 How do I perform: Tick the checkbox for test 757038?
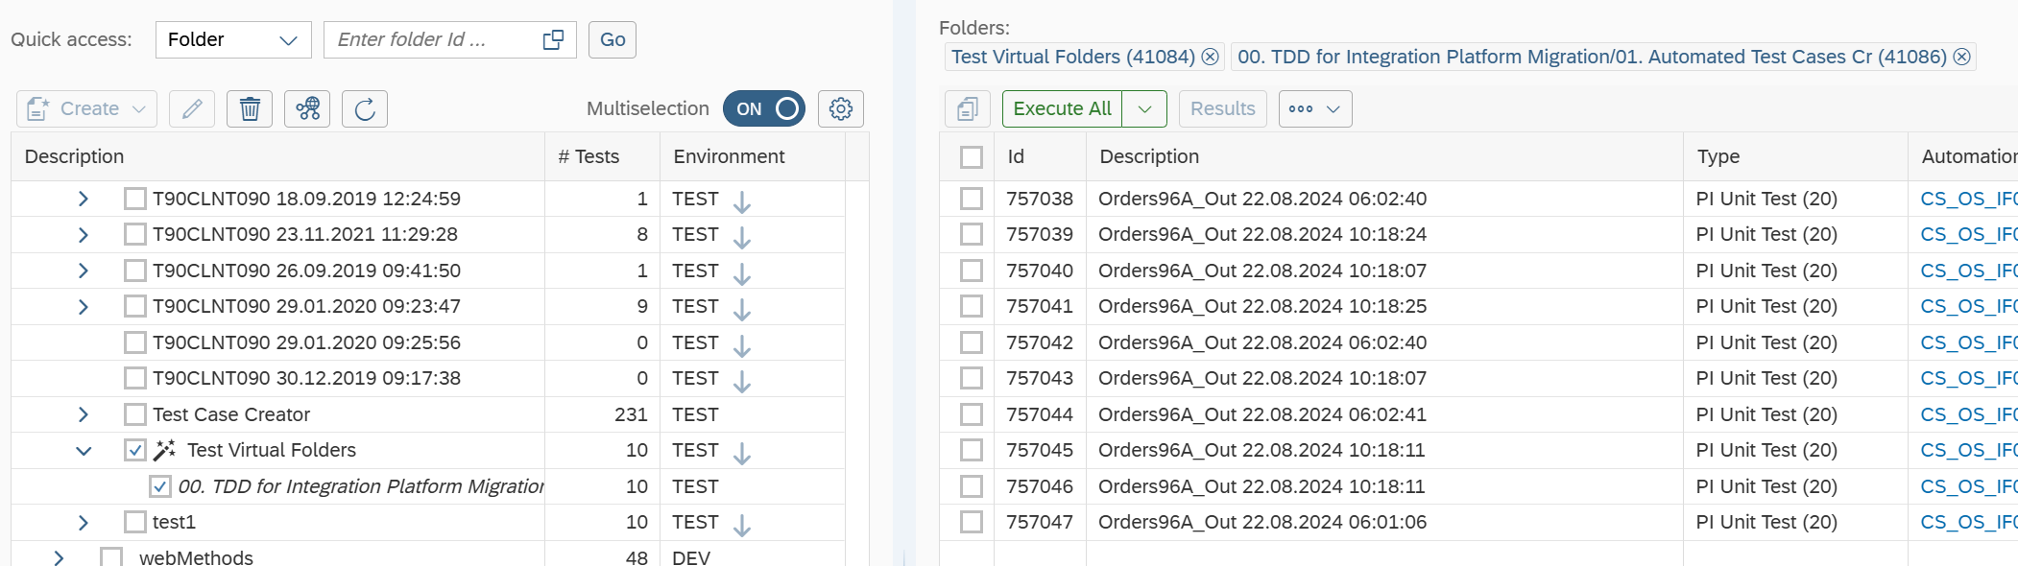[x=972, y=199]
